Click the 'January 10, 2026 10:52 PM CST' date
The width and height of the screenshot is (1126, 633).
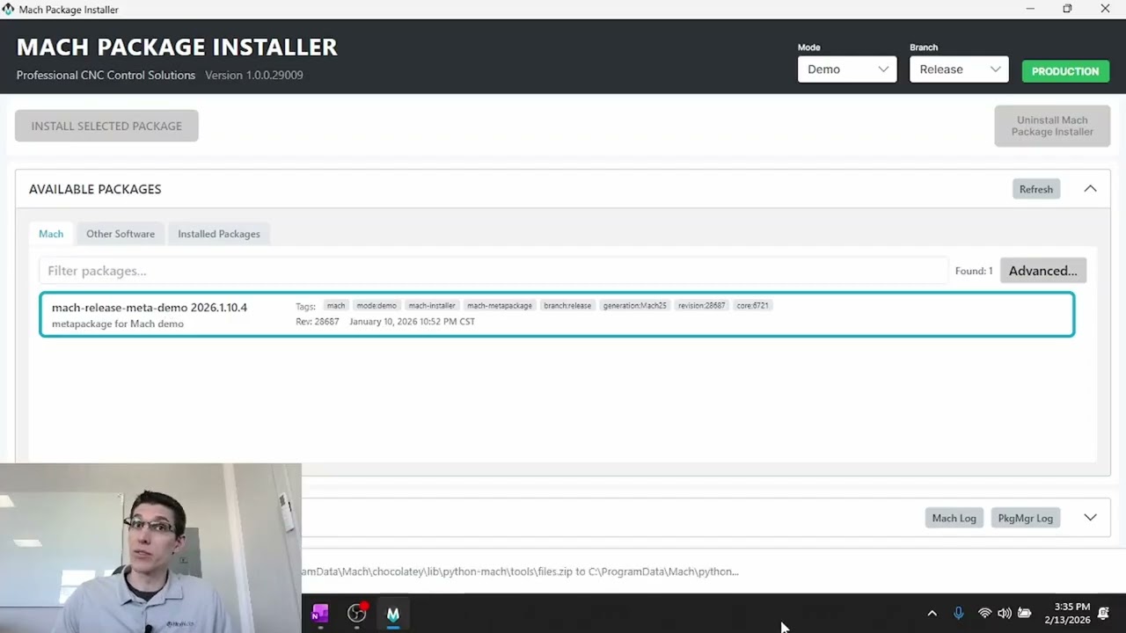click(x=412, y=322)
